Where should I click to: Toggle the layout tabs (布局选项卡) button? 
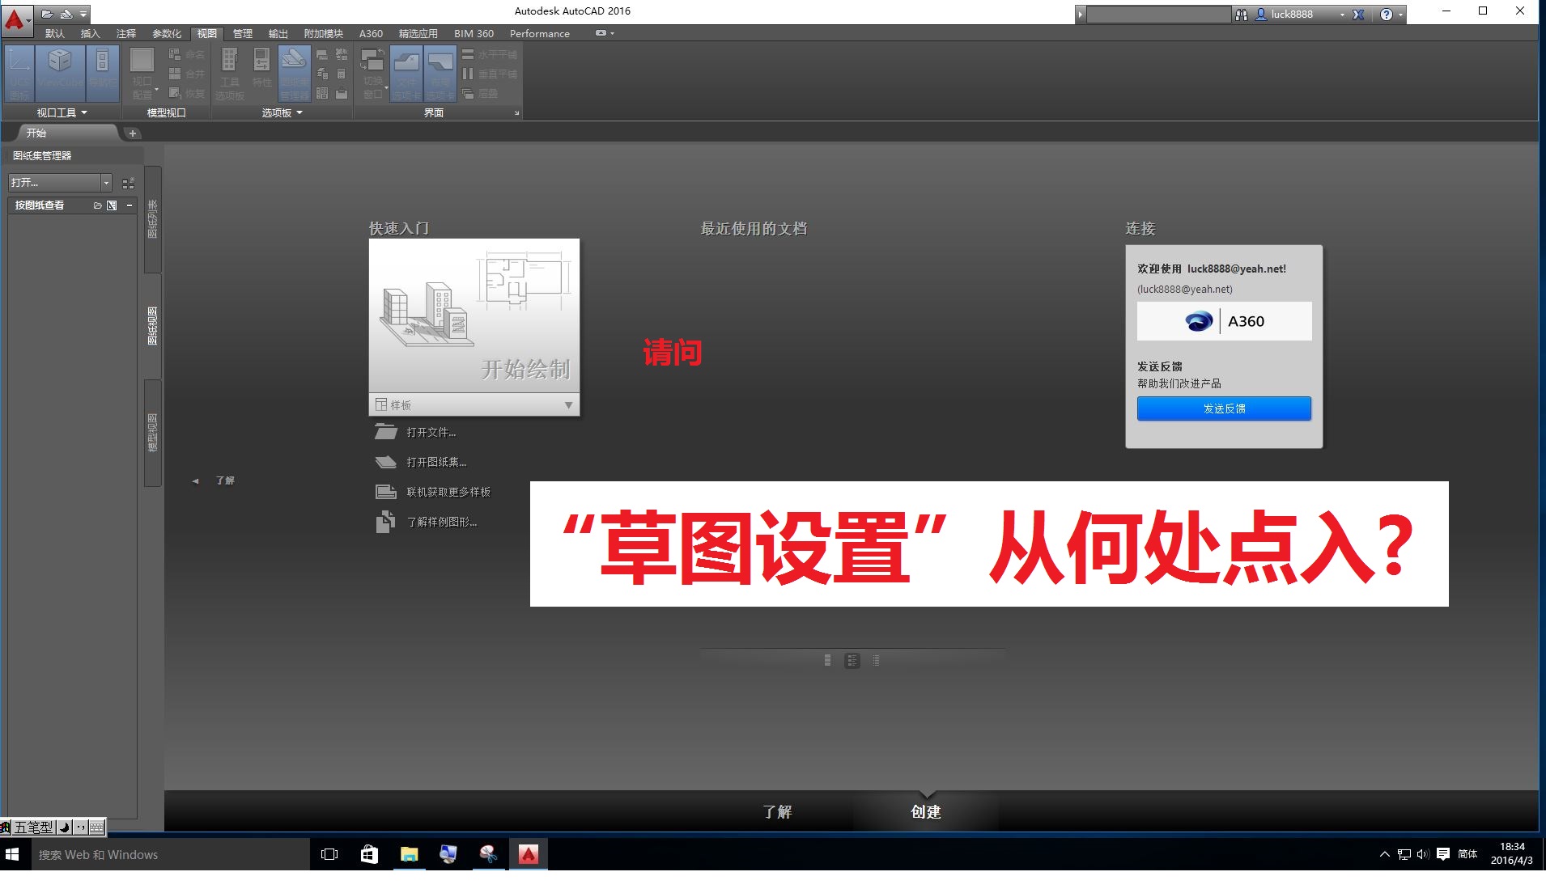[441, 73]
